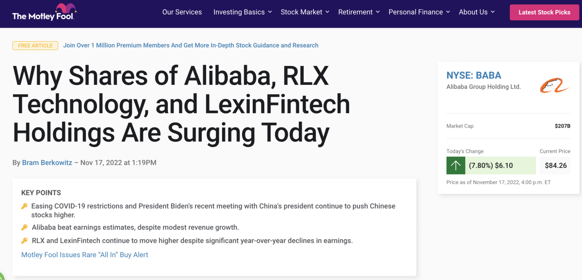Open the NYSE: BABA ticker link
Viewport: 582px width, 280px height.
click(473, 75)
